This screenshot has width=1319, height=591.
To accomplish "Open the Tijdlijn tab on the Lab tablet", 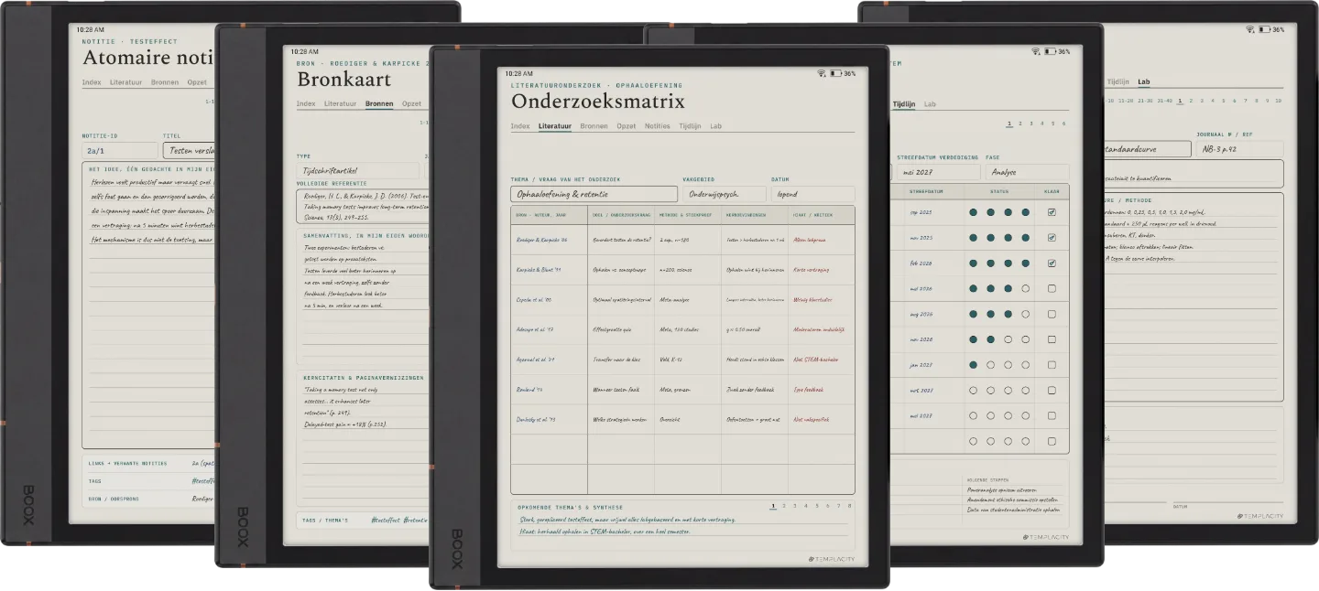I will (x=1117, y=82).
